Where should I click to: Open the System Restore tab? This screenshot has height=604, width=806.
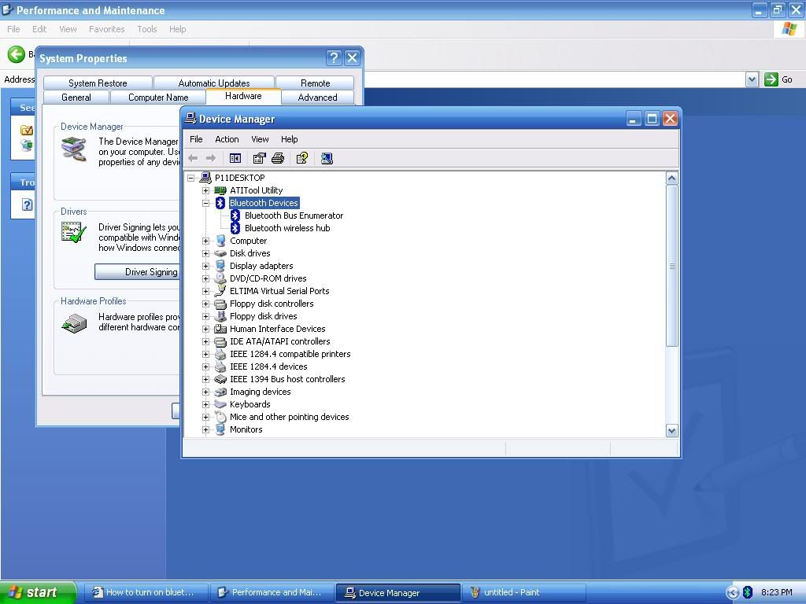coord(98,83)
